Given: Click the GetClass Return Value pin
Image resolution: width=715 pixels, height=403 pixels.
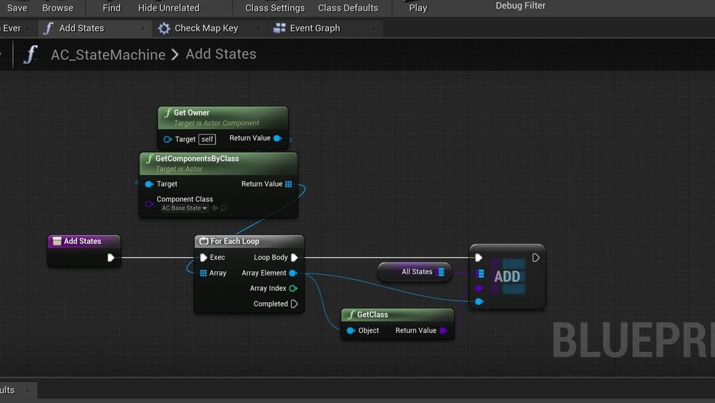Looking at the screenshot, I should click(443, 331).
